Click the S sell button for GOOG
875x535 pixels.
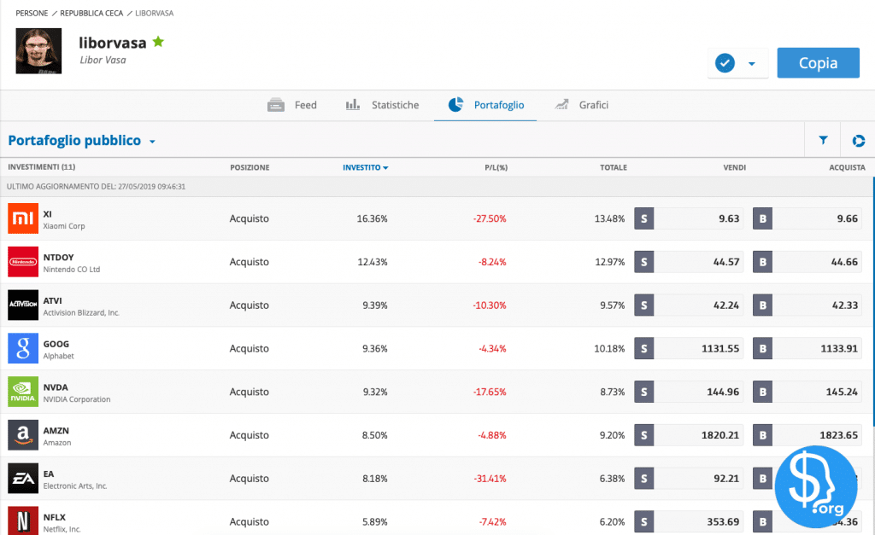coord(644,348)
